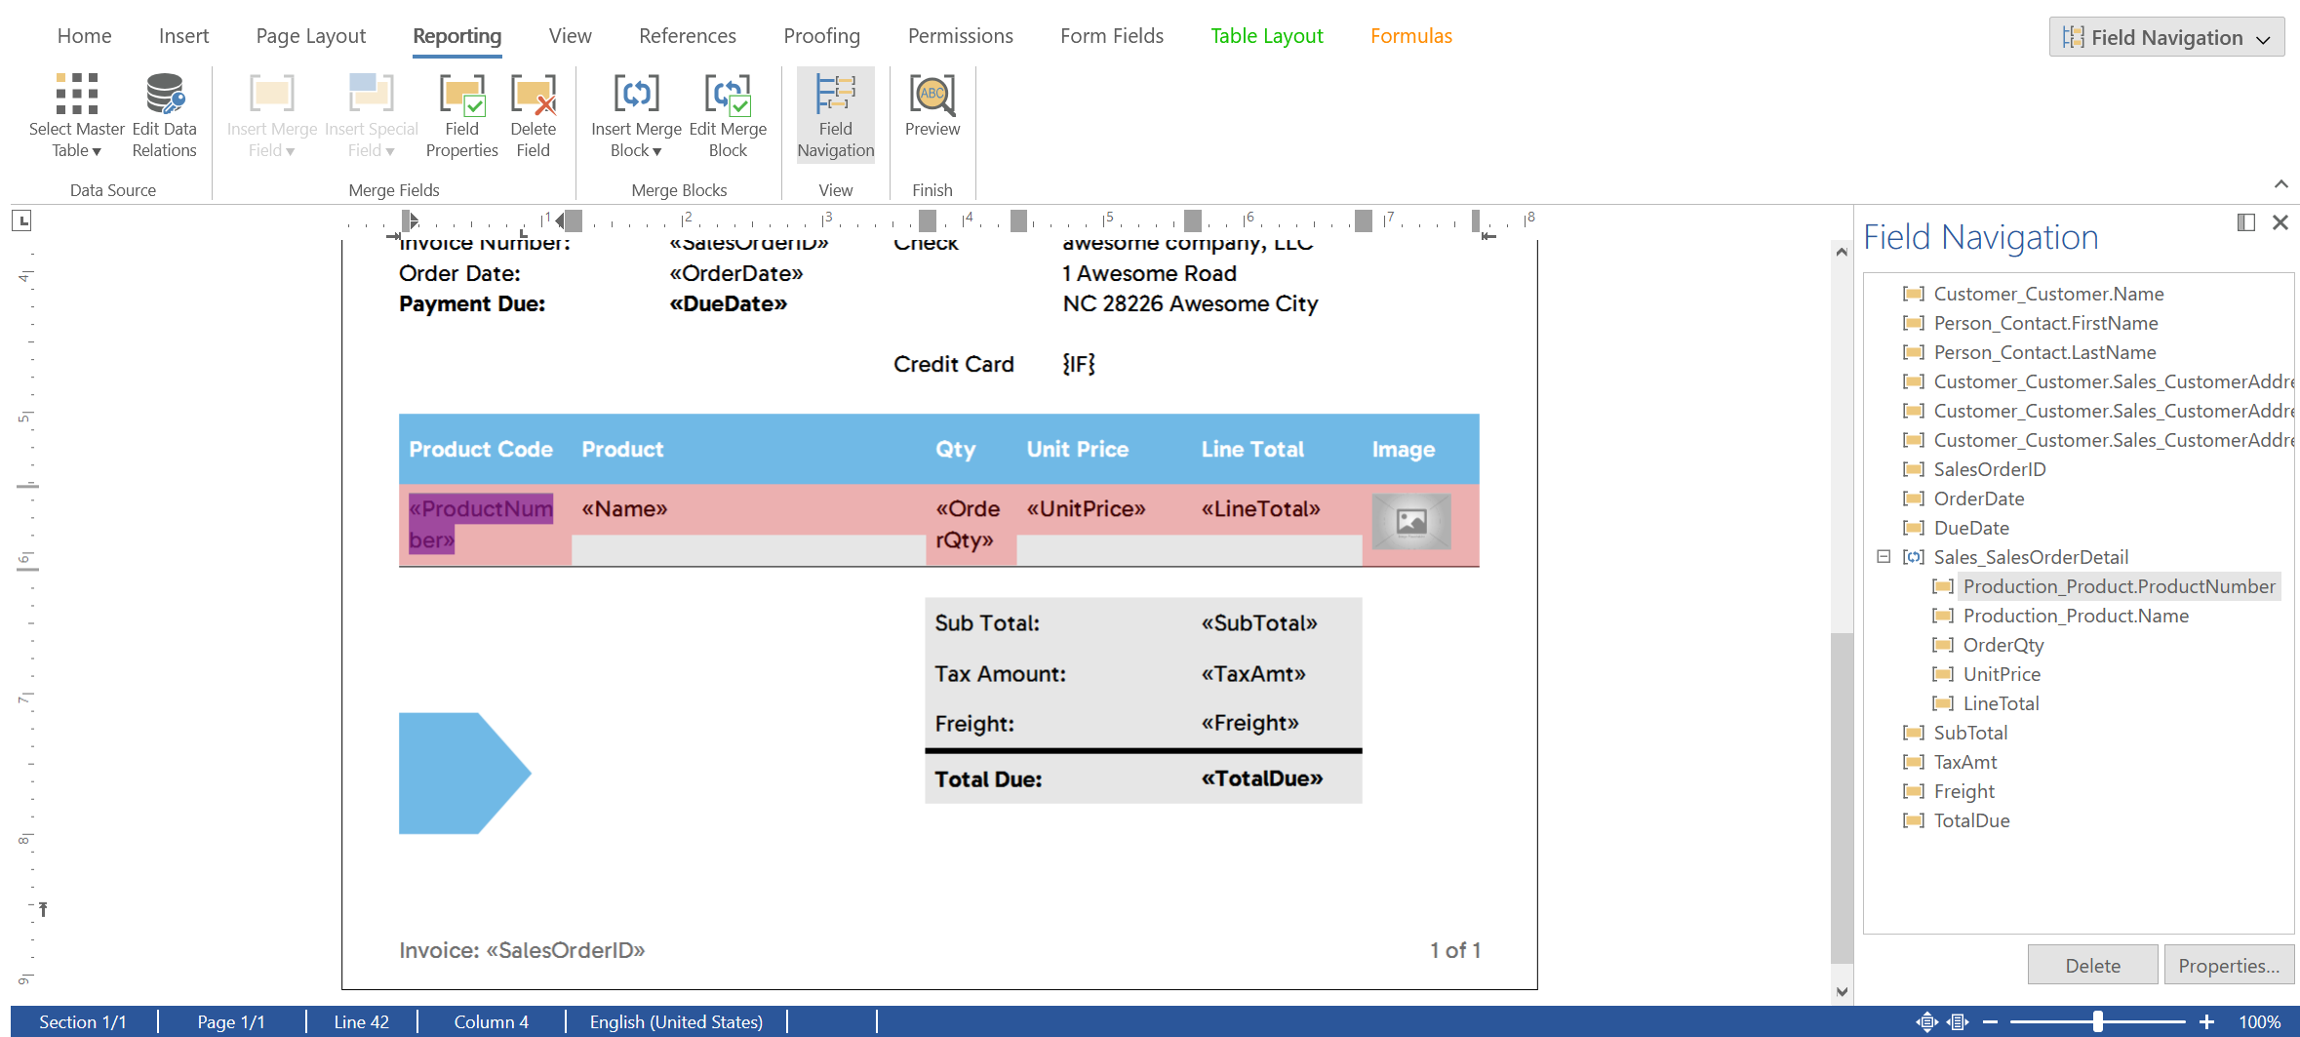
Task: Open the Formulas ribbon tab
Action: pyautogui.click(x=1410, y=35)
